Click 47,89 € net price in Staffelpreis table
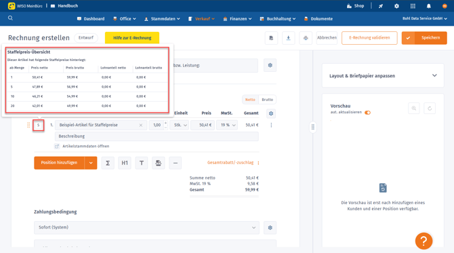Screen dimensions: 454x253 (37, 87)
